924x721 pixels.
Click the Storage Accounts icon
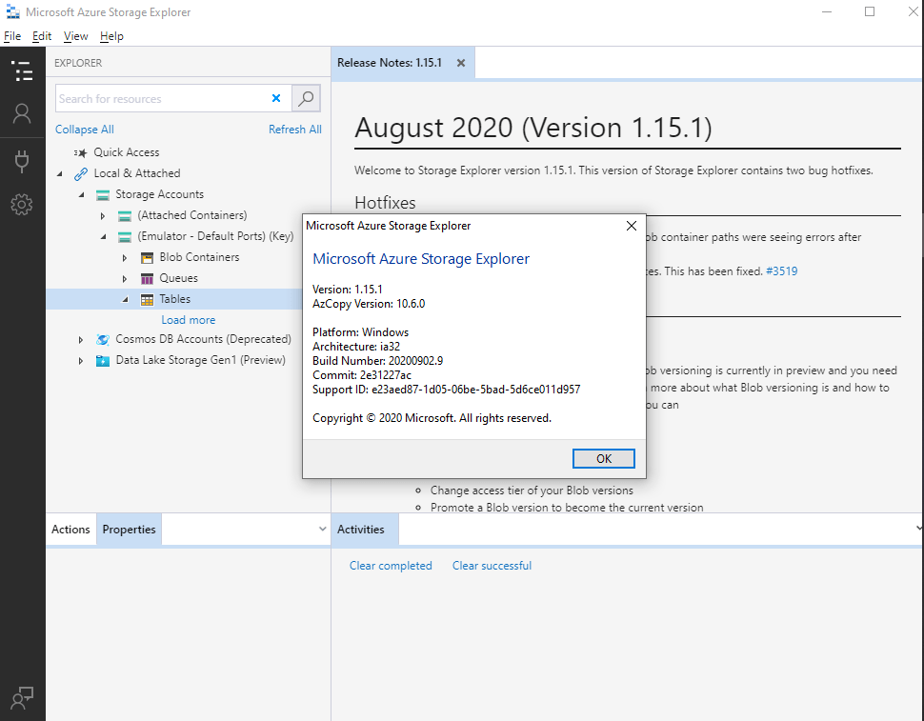[103, 195]
